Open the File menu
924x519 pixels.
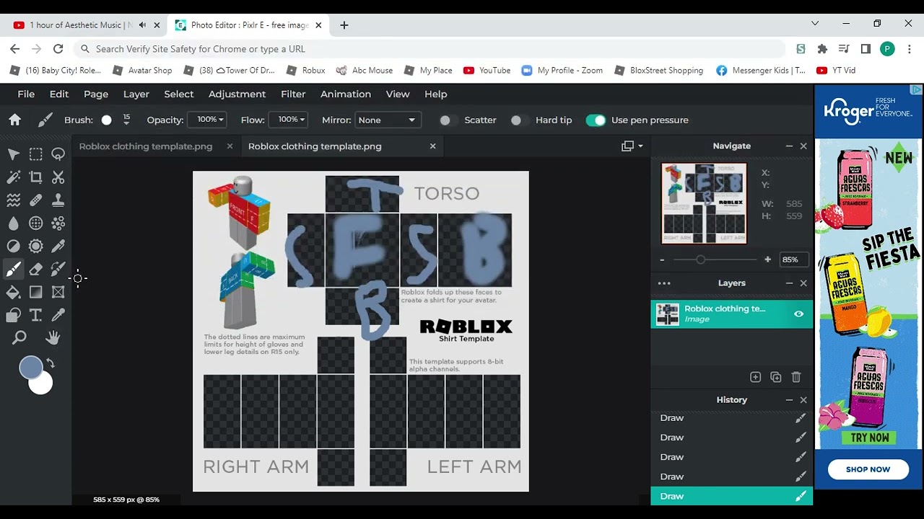pos(26,94)
